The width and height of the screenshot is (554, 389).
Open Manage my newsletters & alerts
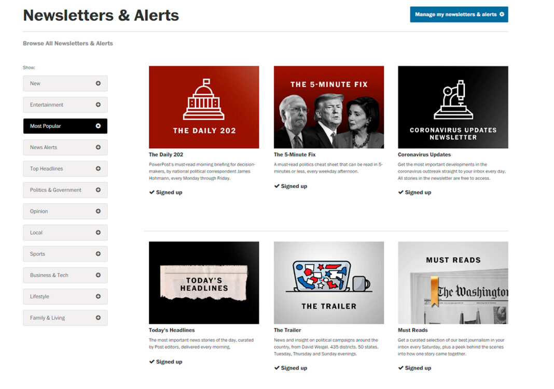(459, 15)
